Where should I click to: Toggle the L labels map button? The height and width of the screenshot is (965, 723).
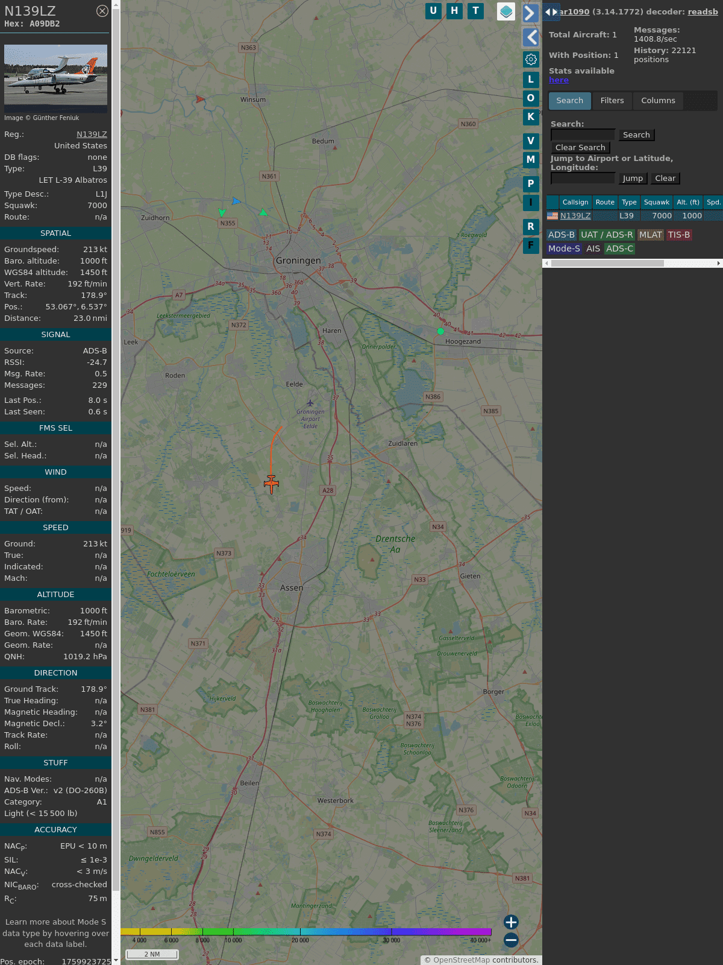531,79
